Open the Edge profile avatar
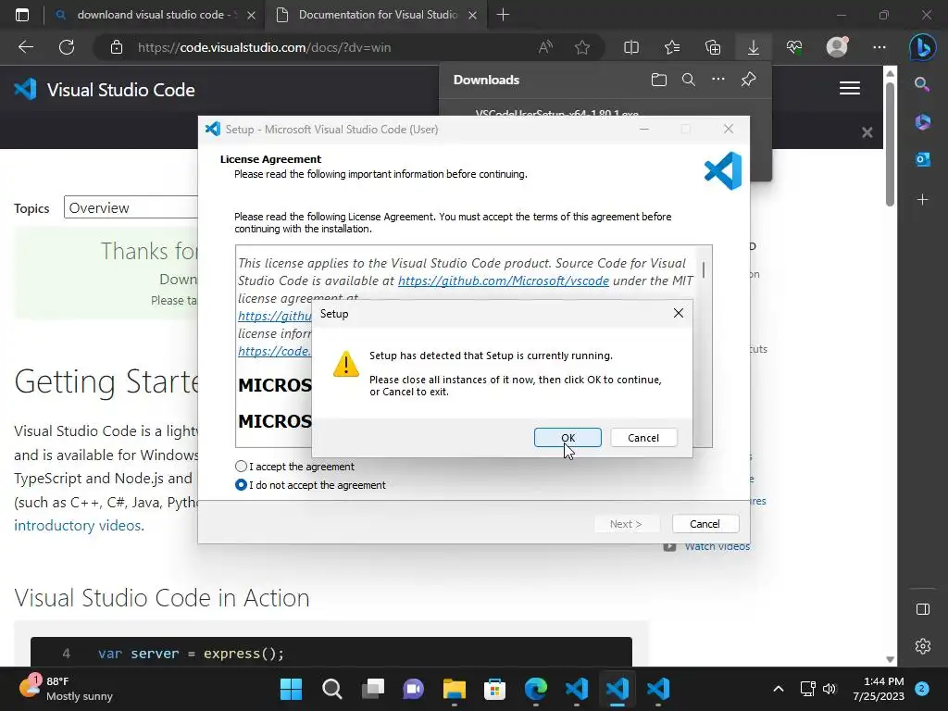Viewport: 948px width, 711px height. 837,47
